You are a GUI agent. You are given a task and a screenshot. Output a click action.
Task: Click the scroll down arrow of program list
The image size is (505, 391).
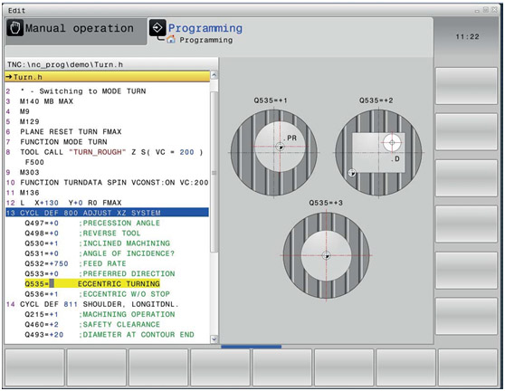coord(214,339)
